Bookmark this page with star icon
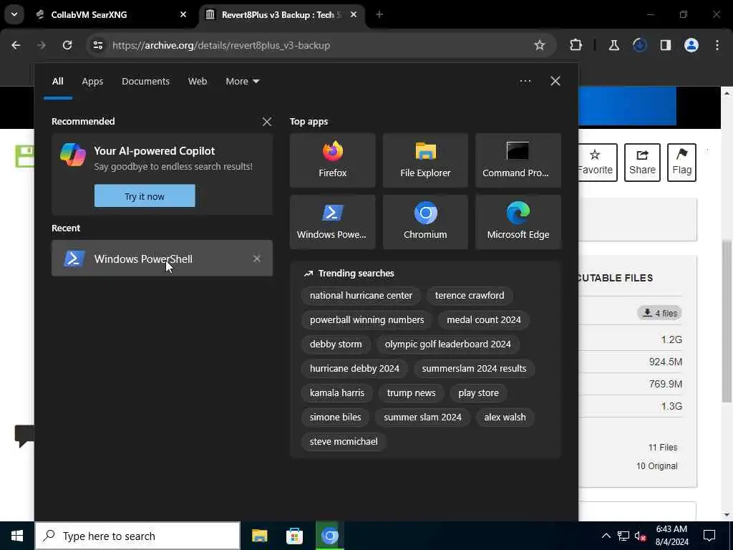This screenshot has width=733, height=550. pos(540,45)
